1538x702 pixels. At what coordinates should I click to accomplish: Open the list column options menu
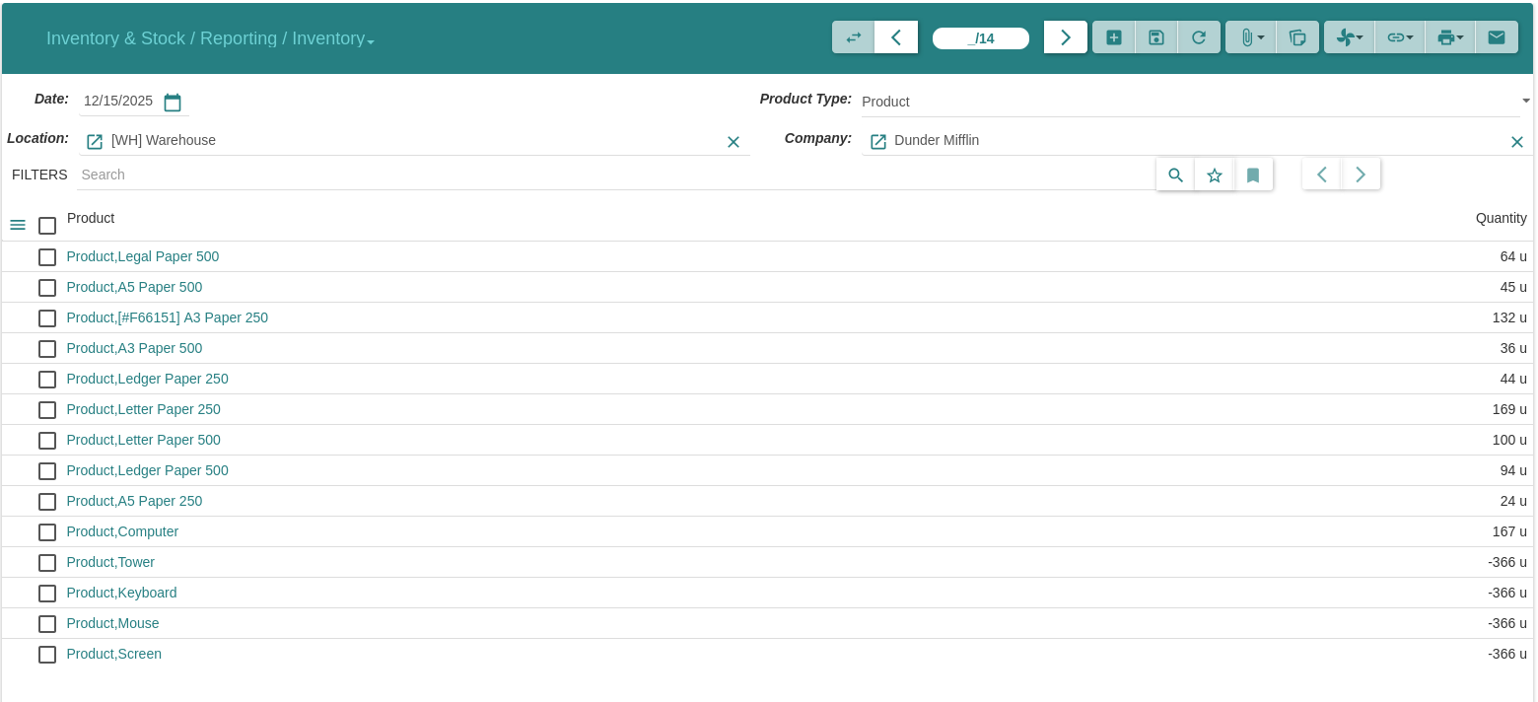[x=18, y=225]
